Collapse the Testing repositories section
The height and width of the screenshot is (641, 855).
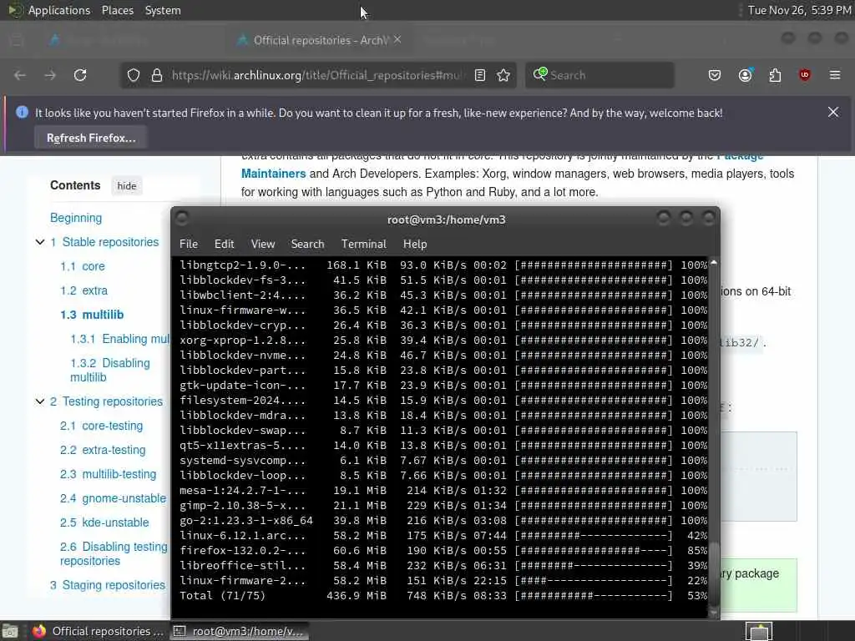click(40, 401)
